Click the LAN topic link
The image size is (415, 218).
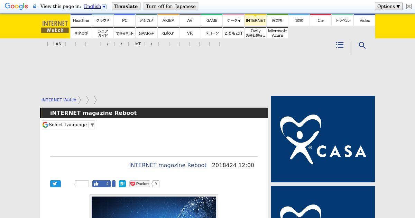pyautogui.click(x=57, y=44)
